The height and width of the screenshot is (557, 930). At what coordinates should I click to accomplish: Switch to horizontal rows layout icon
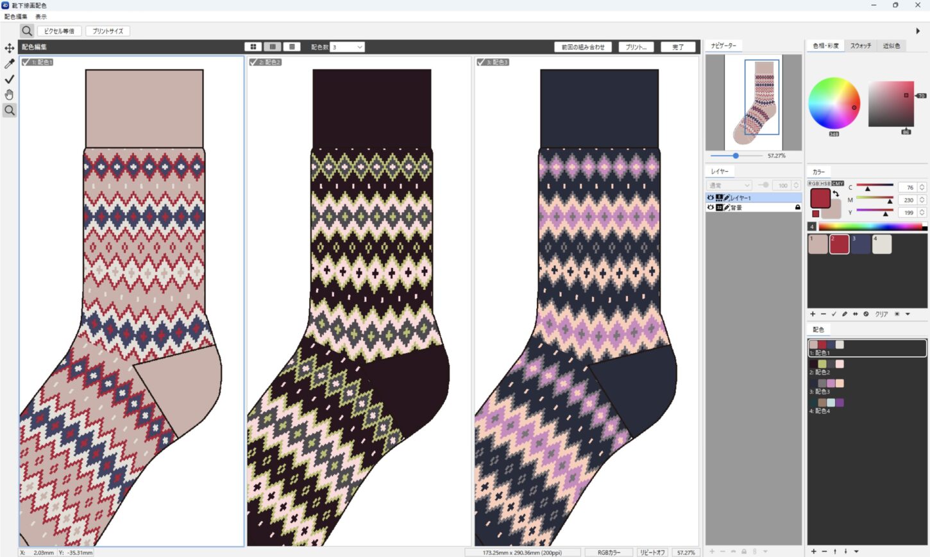click(x=292, y=47)
